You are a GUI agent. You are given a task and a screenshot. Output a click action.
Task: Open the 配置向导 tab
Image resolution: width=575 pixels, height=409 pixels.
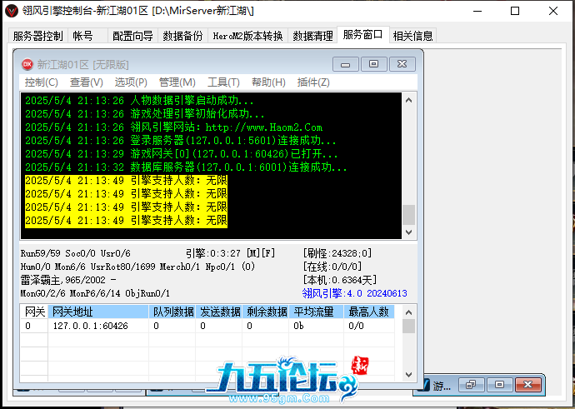[x=132, y=36]
